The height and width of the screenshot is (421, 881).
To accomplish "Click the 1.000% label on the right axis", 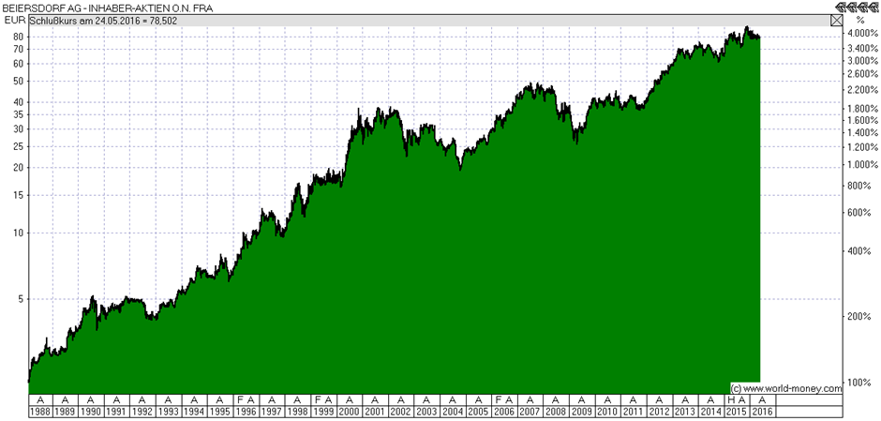I will [862, 165].
